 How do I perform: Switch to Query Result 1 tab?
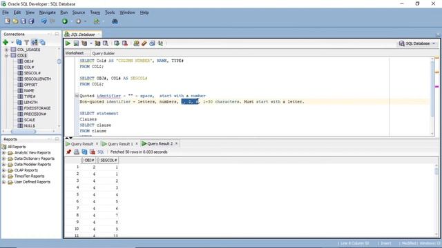tap(120, 144)
